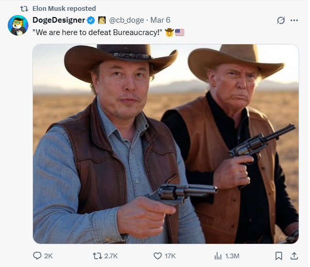Click the 2K replies count

click(x=48, y=256)
